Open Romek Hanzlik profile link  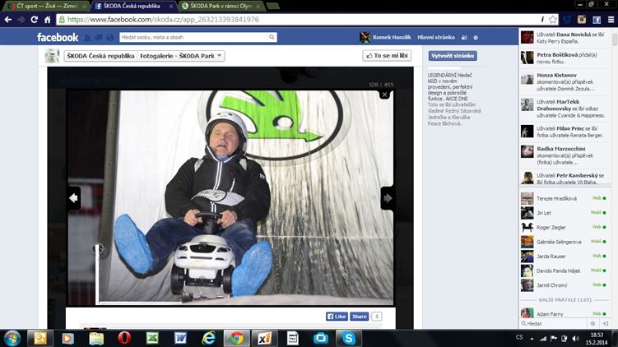[392, 38]
